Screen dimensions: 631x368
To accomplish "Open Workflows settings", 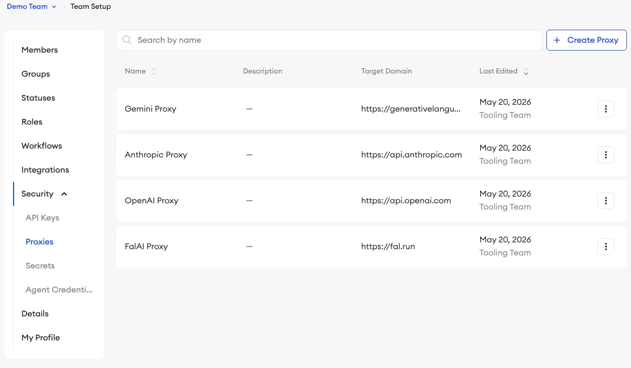I will 42,146.
